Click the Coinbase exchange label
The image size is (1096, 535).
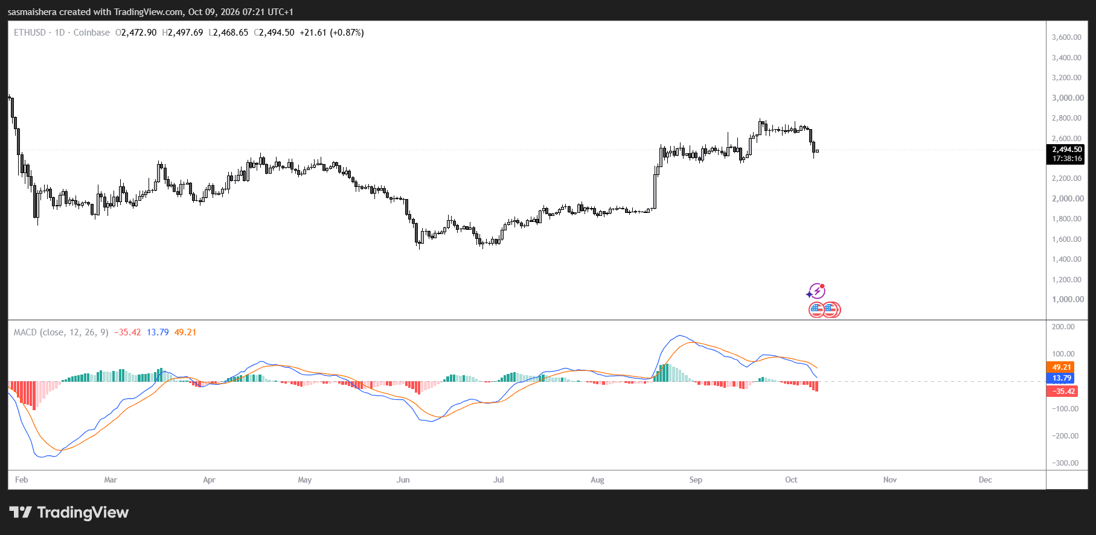tap(92, 33)
